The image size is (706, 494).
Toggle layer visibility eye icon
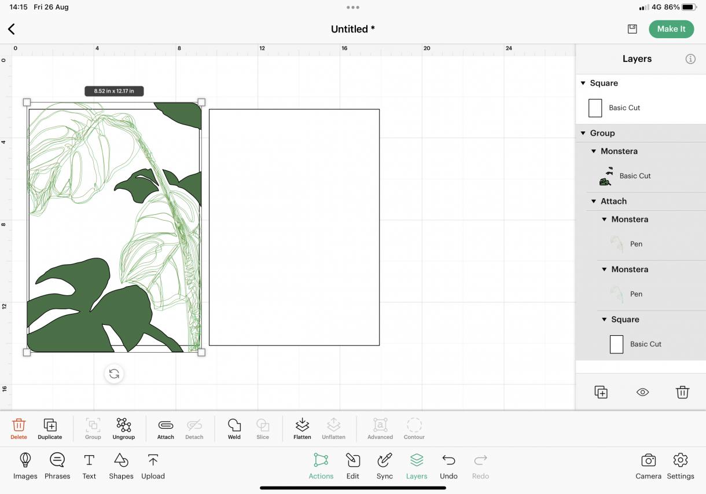pos(642,392)
